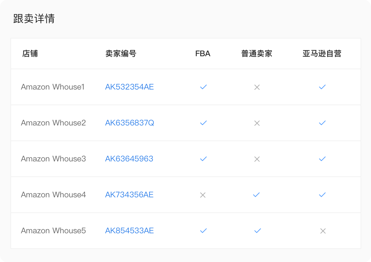Toggle the 亚马逊自营 status of Amazon Whouse2
The height and width of the screenshot is (262, 371).
click(322, 123)
